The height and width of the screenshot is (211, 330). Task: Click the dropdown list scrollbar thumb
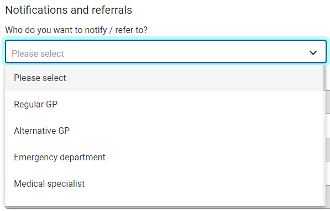point(324,78)
